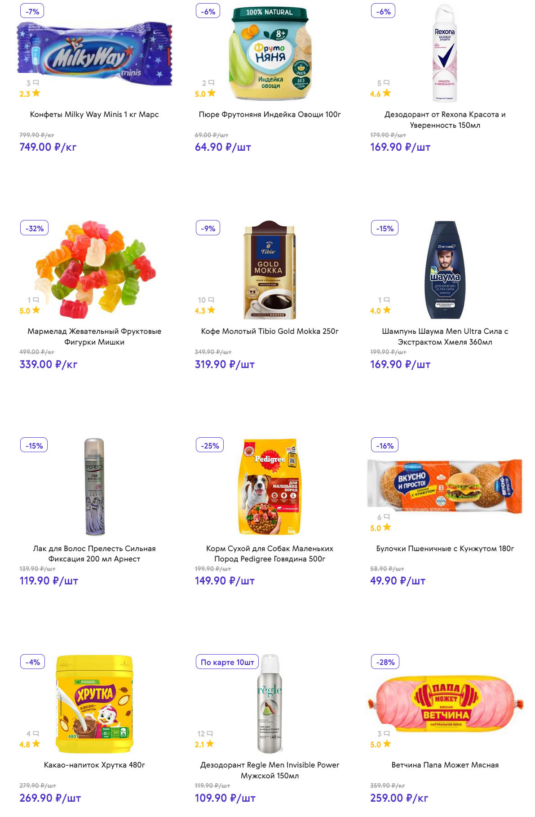Image resolution: width=535 pixels, height=817 pixels.
Task: Click the ФрутоНяня puree jar image
Action: (x=270, y=53)
